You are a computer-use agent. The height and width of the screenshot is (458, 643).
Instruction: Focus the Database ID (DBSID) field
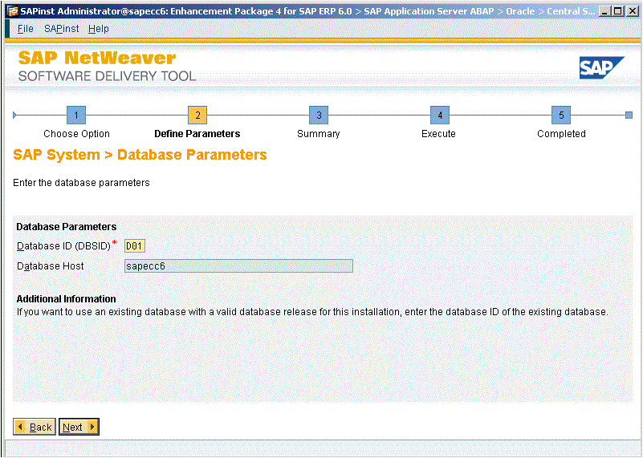(134, 246)
